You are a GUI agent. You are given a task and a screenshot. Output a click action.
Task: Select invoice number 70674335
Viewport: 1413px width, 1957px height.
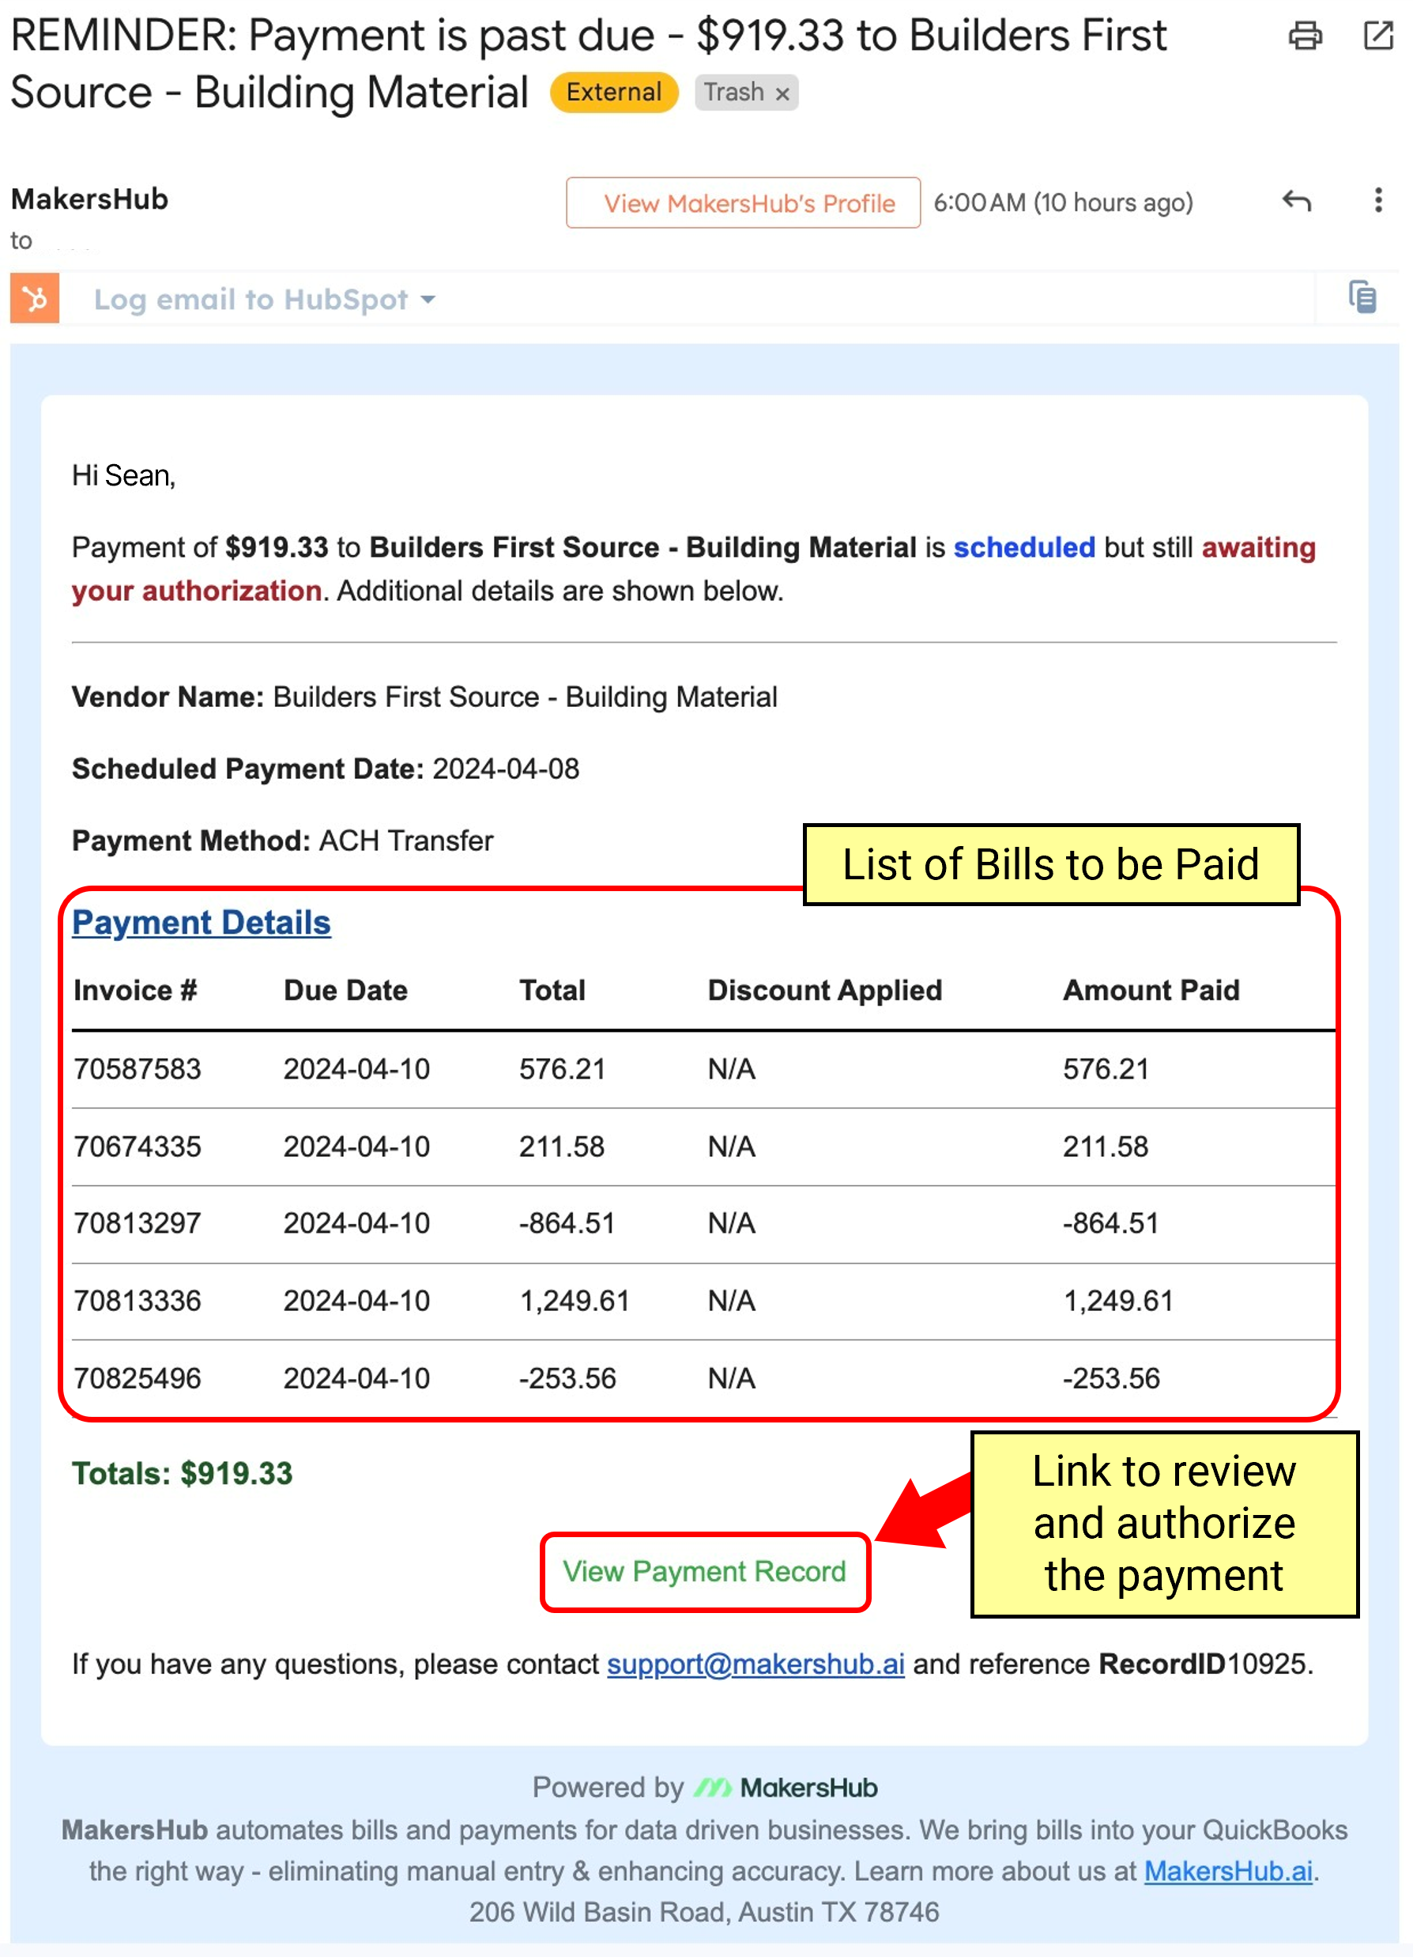[x=138, y=1147]
